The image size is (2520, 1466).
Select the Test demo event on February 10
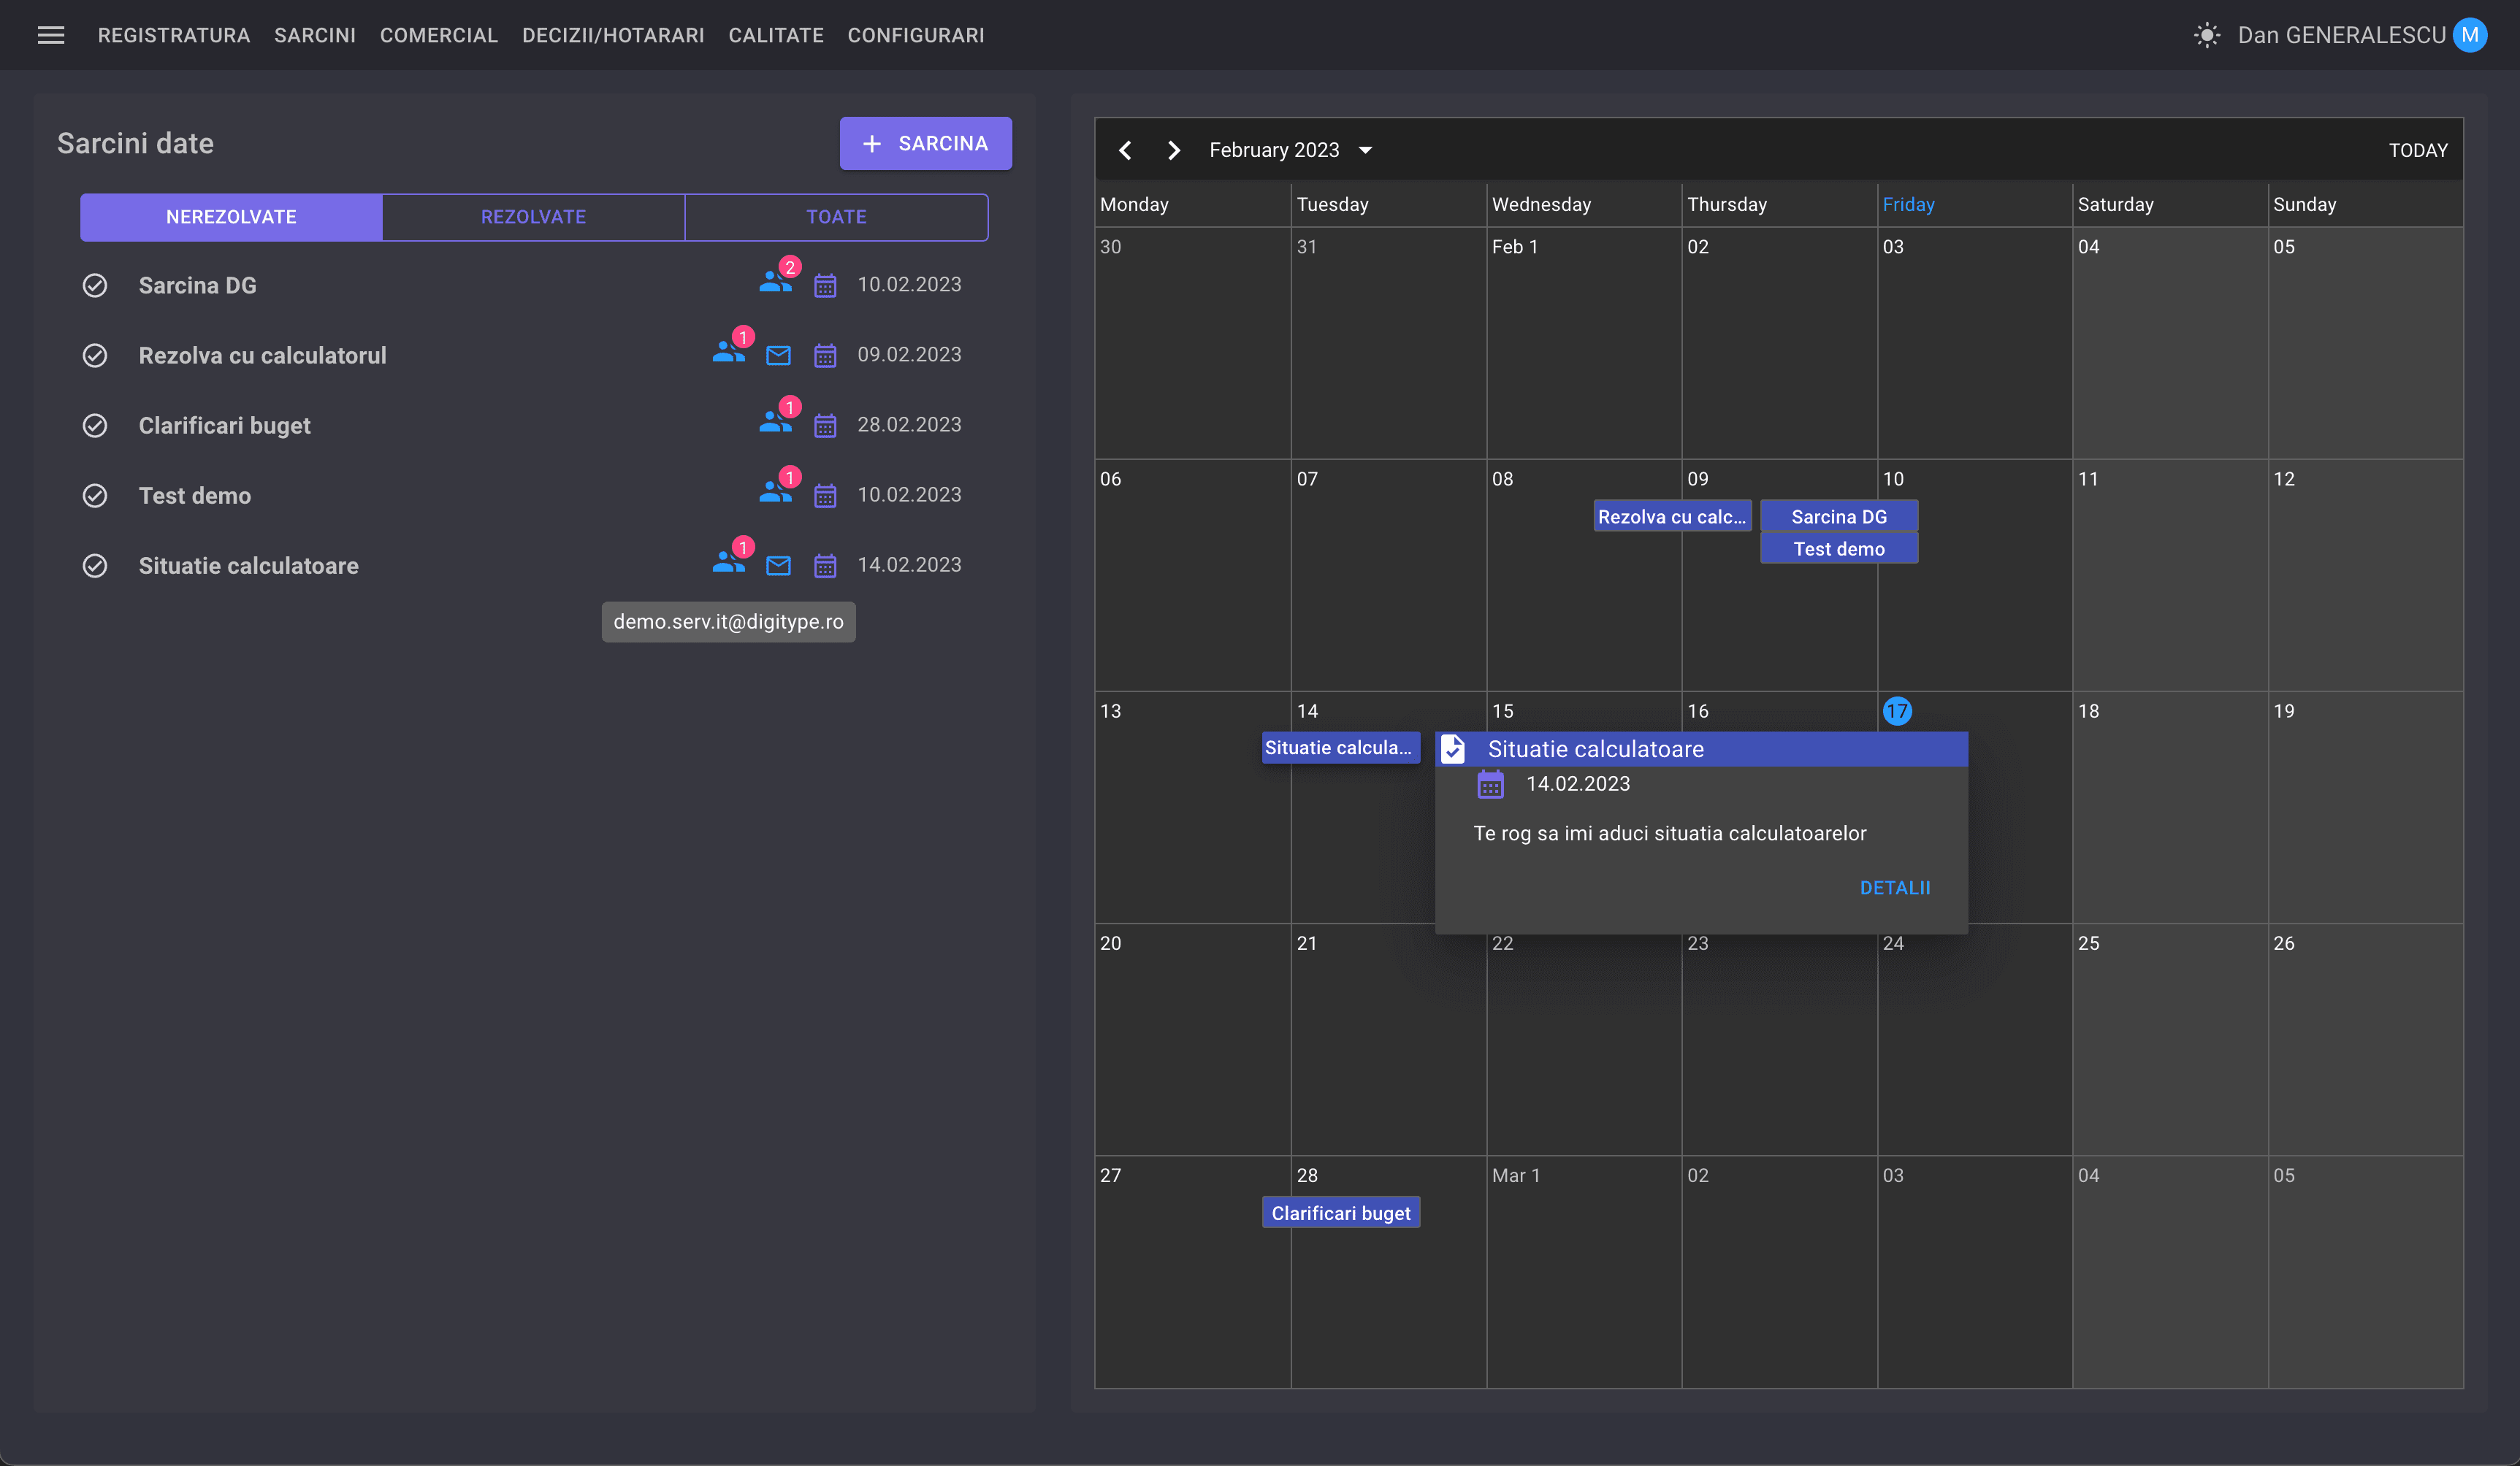click(1839, 548)
